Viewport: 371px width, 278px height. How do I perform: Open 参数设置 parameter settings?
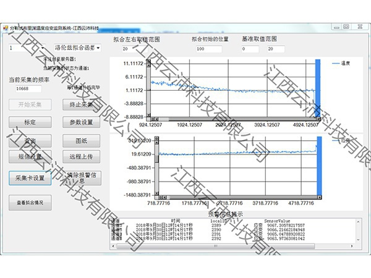tap(81, 122)
